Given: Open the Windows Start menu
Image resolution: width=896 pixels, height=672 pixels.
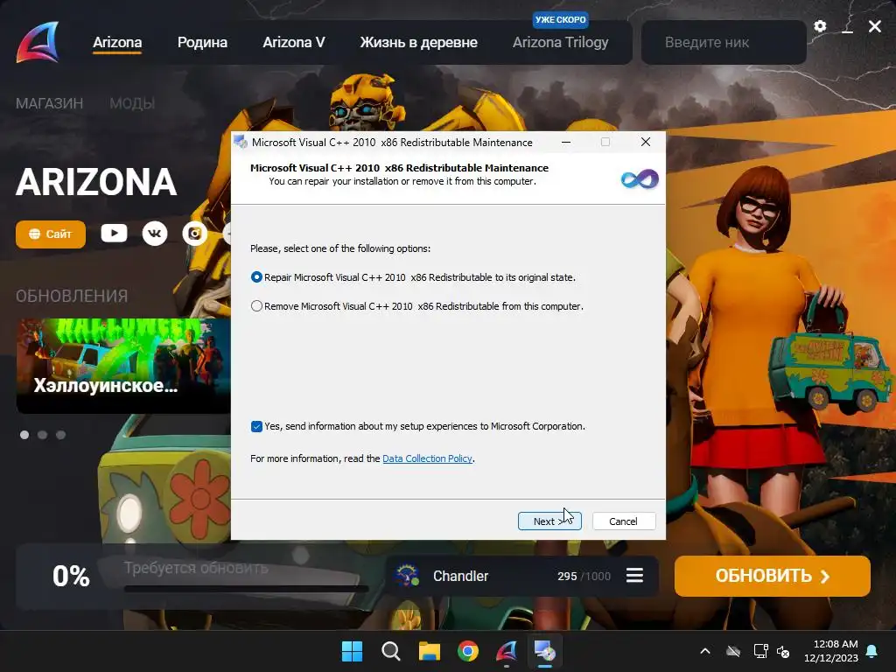Looking at the screenshot, I should (352, 651).
